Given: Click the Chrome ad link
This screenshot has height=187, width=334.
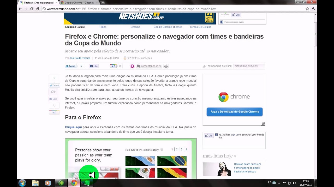Looking at the screenshot, I should pyautogui.click(x=135, y=27).
